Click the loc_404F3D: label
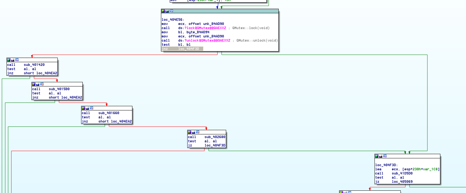The width and height of the screenshot is (466, 193). click(x=386, y=165)
